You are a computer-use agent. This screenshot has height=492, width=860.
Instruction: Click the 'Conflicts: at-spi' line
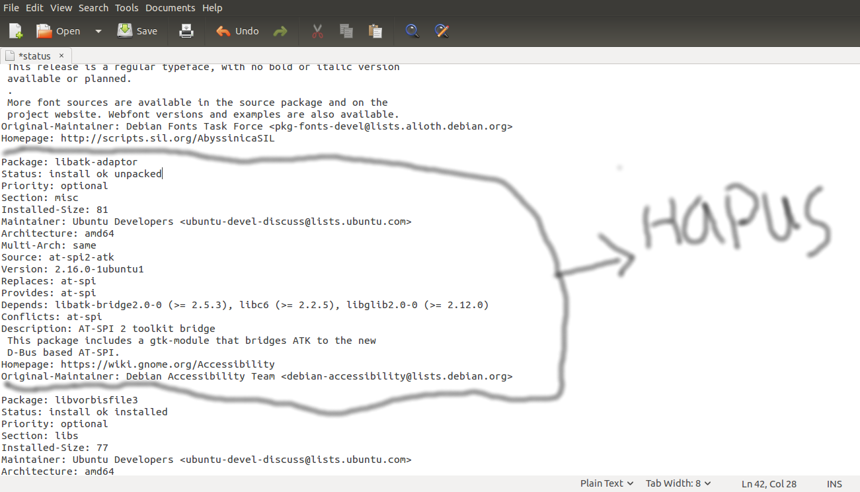(52, 317)
